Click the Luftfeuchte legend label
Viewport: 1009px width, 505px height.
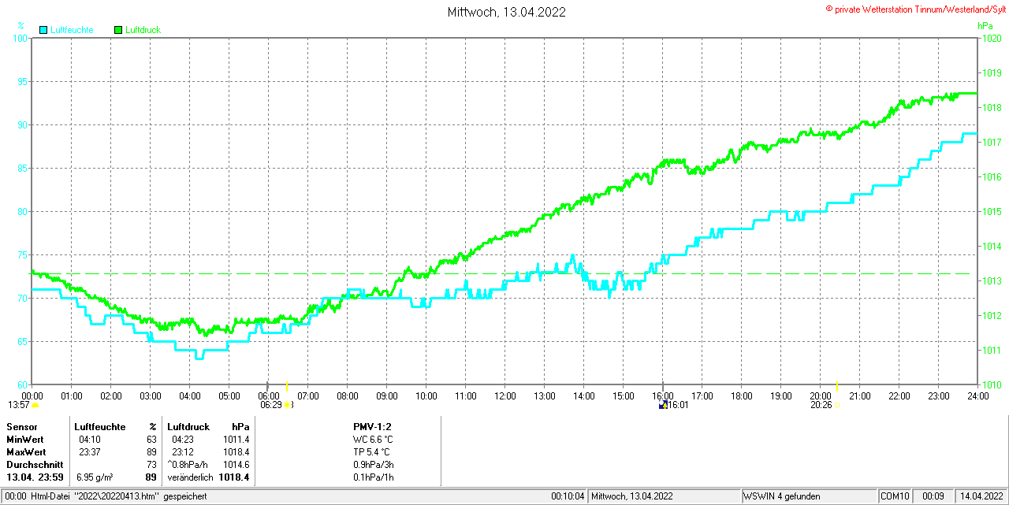pos(72,30)
